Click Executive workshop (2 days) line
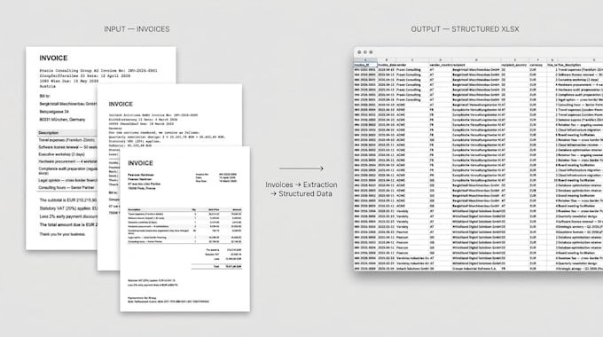 point(61,154)
